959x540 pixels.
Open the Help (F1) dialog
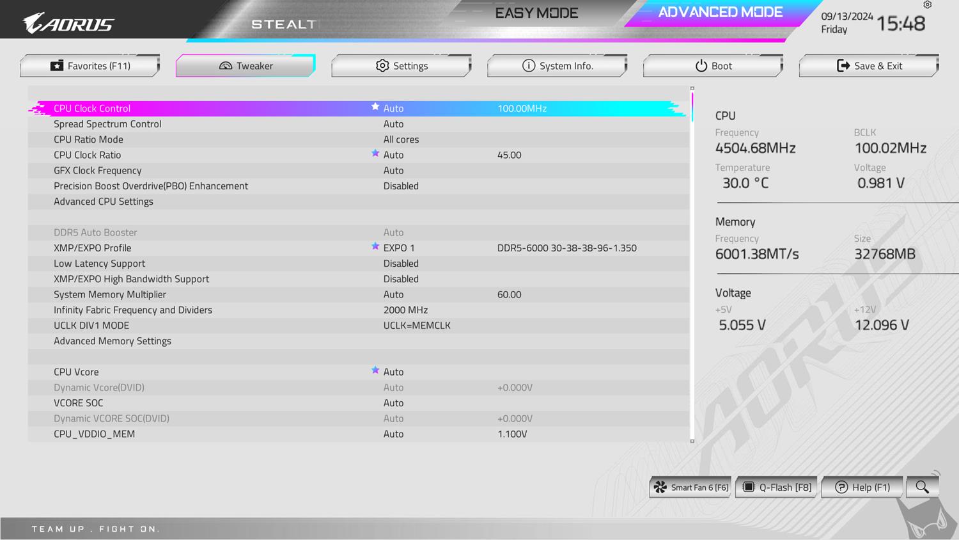click(862, 488)
